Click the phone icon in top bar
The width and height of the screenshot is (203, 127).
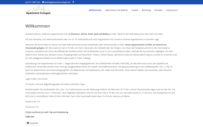pos(26,2)
